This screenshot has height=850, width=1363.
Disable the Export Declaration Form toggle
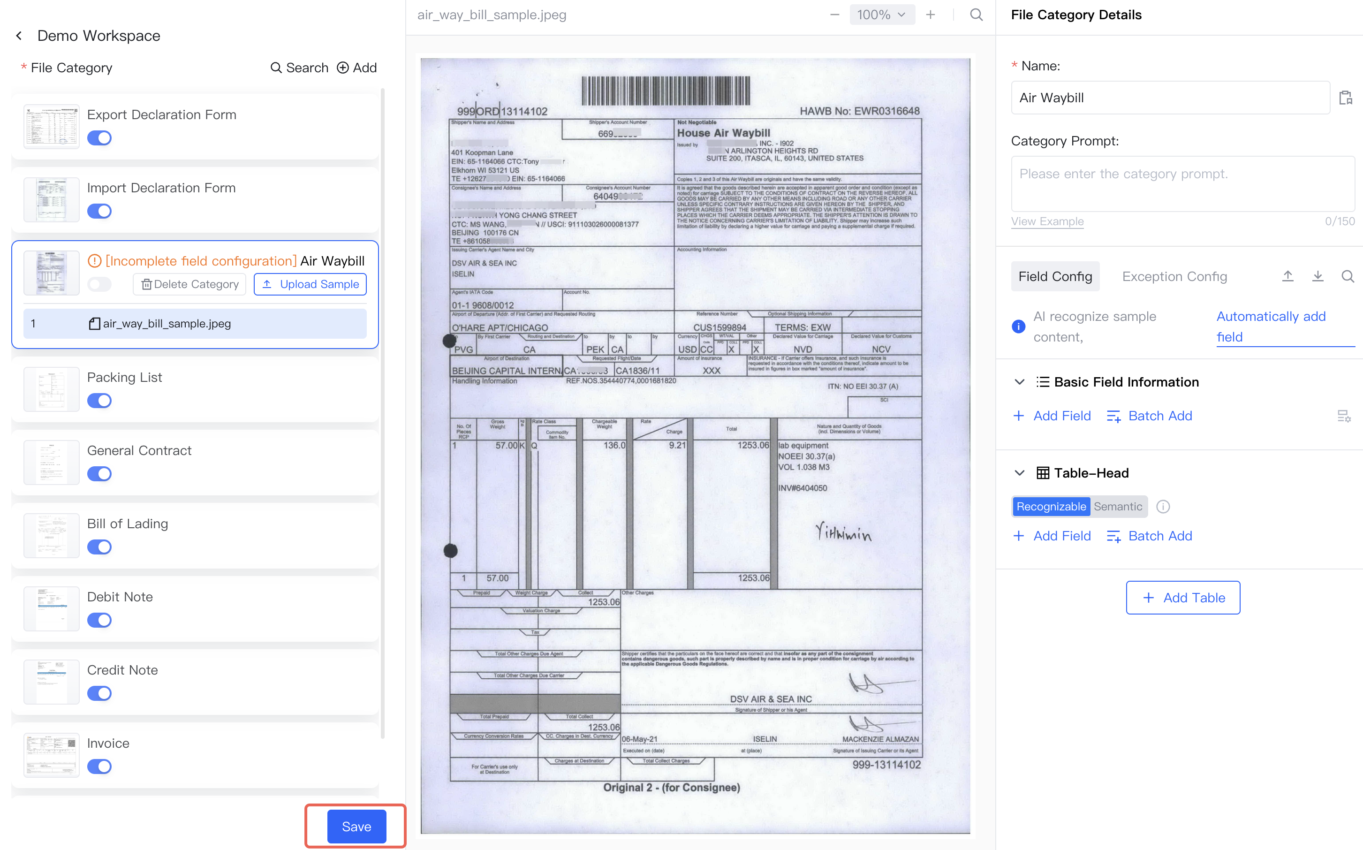[x=99, y=138]
